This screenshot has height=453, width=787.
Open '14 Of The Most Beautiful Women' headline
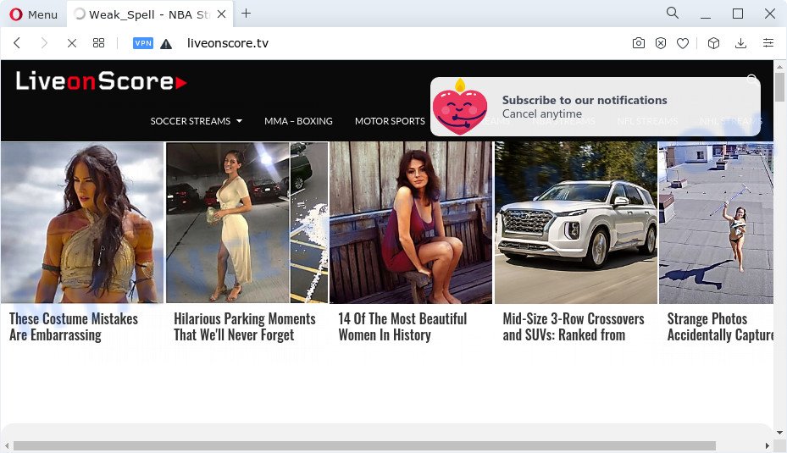tap(402, 327)
